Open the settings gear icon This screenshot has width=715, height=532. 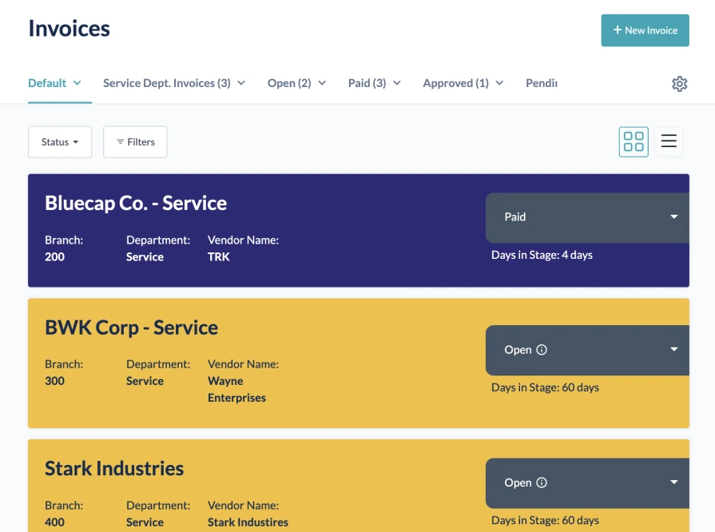(x=679, y=83)
